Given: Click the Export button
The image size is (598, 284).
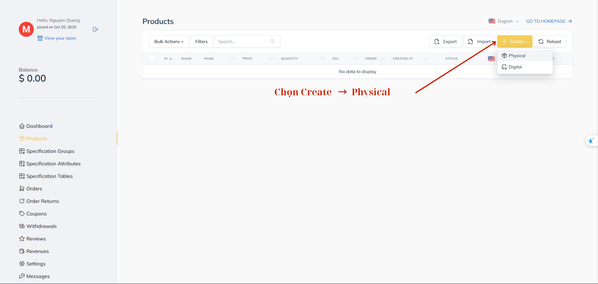Looking at the screenshot, I should click(x=445, y=42).
